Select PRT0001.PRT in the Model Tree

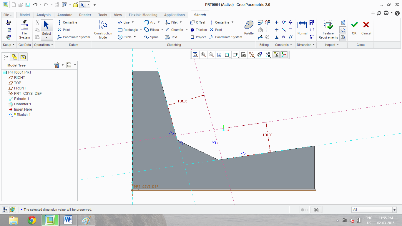tap(19, 72)
